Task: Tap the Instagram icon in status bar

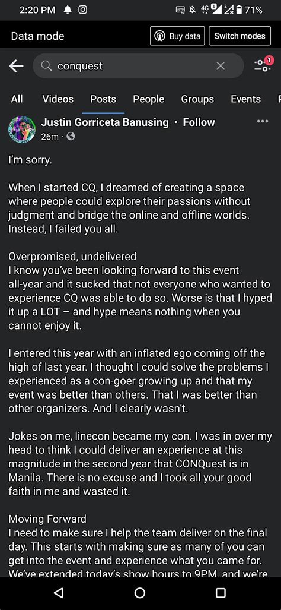Action: (82, 10)
